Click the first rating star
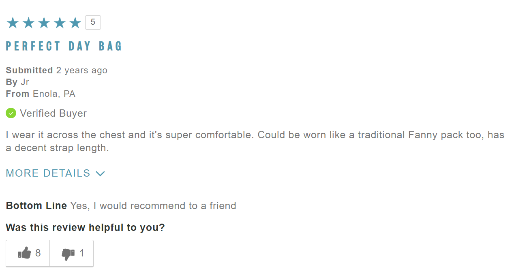514x269 pixels. 13,23
